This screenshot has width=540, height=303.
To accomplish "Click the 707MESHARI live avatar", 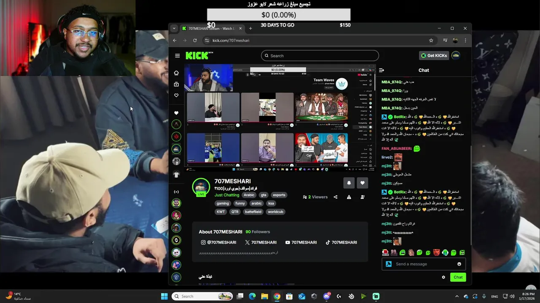I will (x=201, y=187).
